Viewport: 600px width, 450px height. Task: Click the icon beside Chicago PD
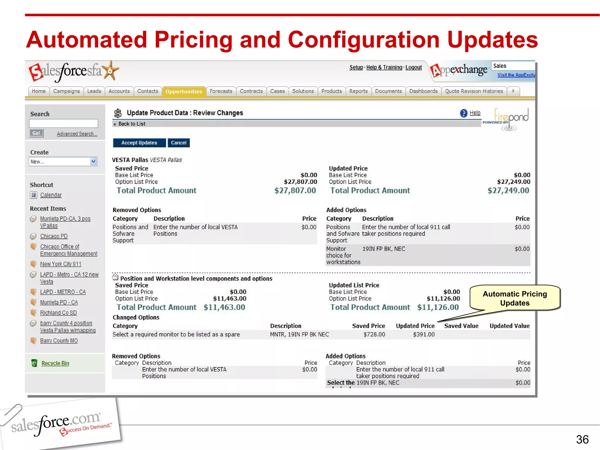pos(33,236)
